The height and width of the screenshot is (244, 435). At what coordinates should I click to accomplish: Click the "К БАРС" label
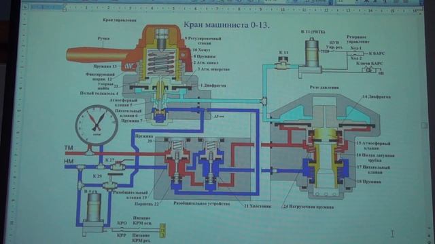377,54
